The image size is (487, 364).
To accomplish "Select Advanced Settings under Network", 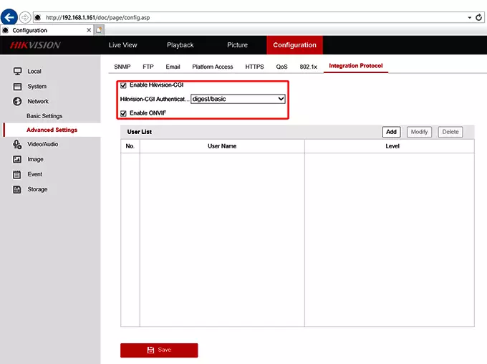I will 52,130.
